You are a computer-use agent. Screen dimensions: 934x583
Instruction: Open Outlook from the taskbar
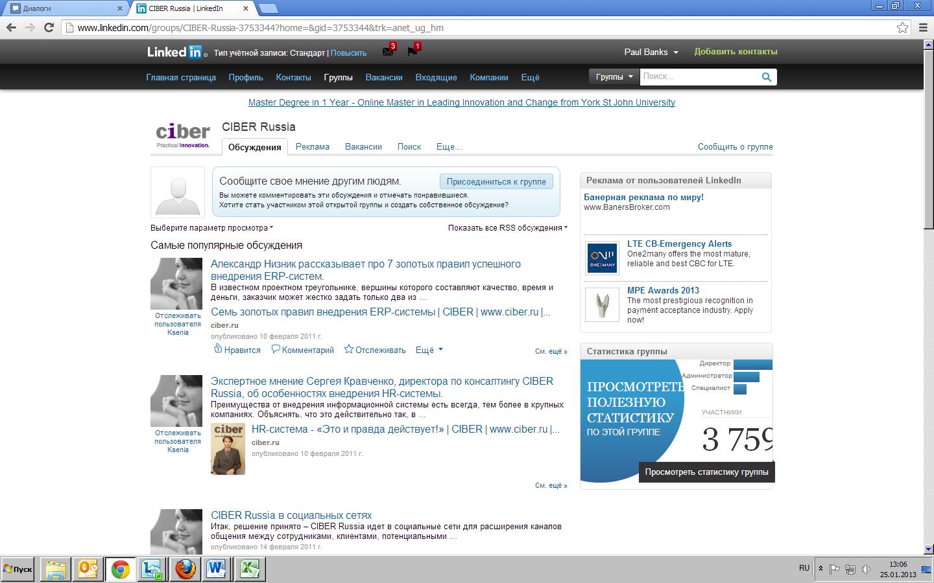88,569
